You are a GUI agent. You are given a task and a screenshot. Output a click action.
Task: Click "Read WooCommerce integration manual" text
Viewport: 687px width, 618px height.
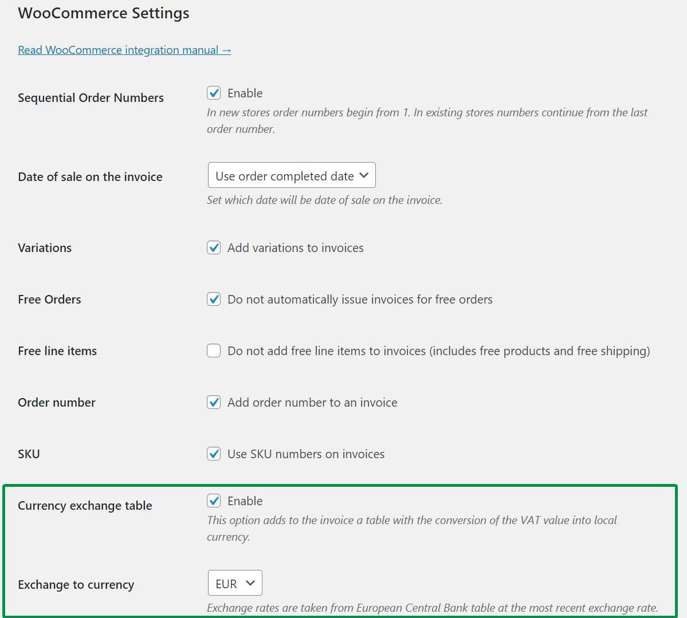pos(115,50)
